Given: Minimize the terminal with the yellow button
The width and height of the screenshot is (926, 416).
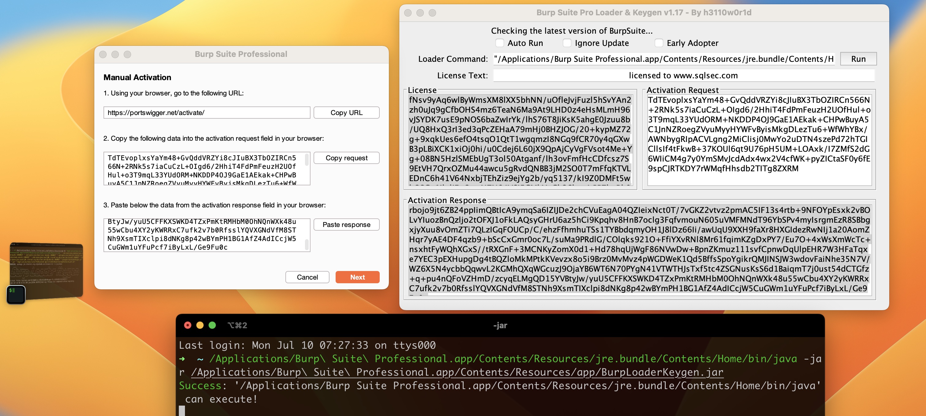Looking at the screenshot, I should coord(200,325).
